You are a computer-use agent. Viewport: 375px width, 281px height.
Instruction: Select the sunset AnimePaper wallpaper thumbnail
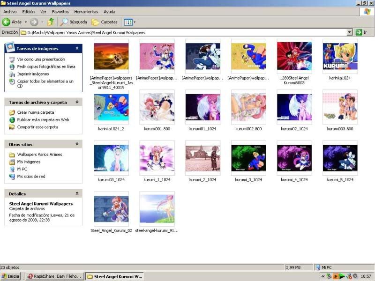coord(111,56)
